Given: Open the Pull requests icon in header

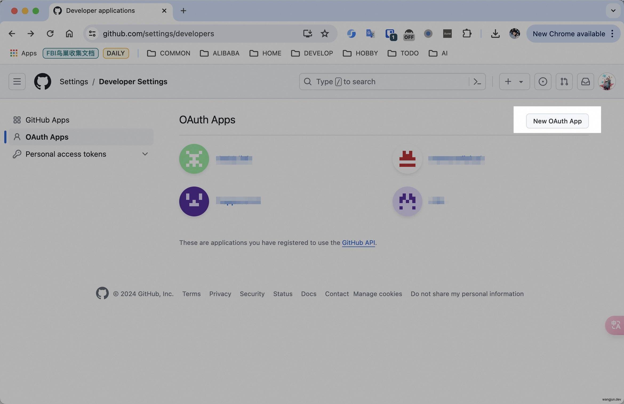Looking at the screenshot, I should 564,82.
